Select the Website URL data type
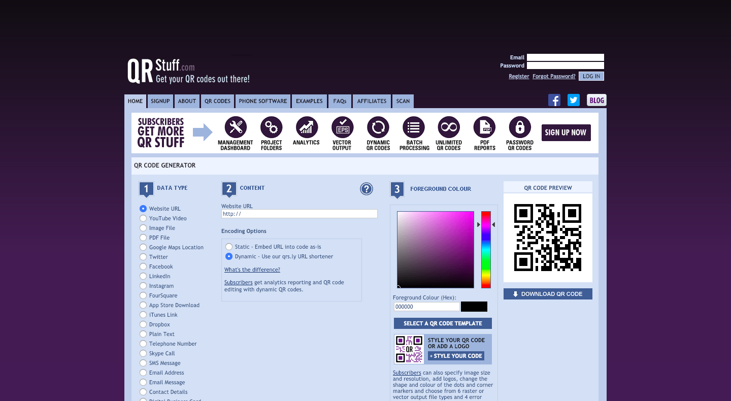 pos(143,209)
